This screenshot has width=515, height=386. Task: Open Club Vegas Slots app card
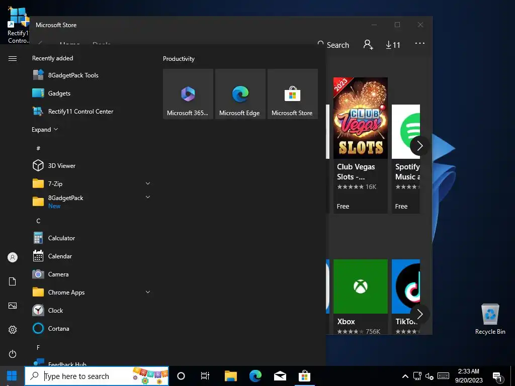pos(360,145)
